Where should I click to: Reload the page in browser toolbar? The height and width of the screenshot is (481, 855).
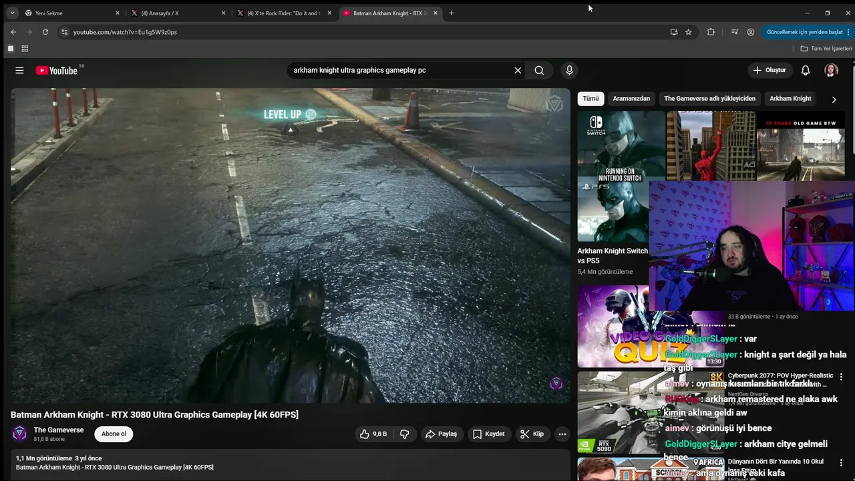(45, 32)
